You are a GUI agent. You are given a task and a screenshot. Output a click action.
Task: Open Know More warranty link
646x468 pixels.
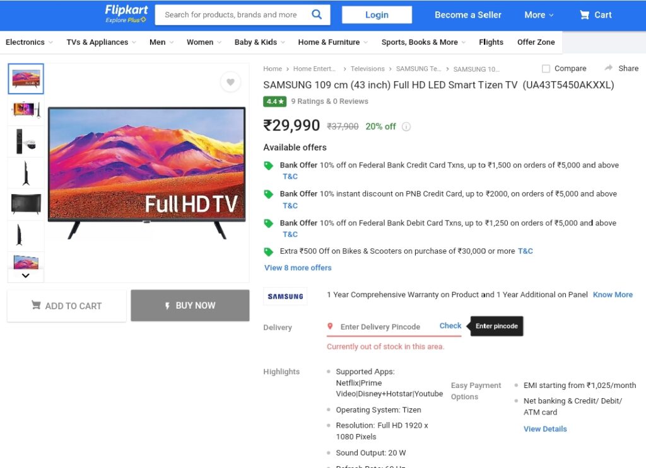pos(613,294)
